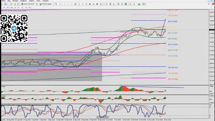Viewport: 215px width, 121px height.
Task: Switch to the M30 timeframe
Action: pyautogui.click(x=11, y=7)
